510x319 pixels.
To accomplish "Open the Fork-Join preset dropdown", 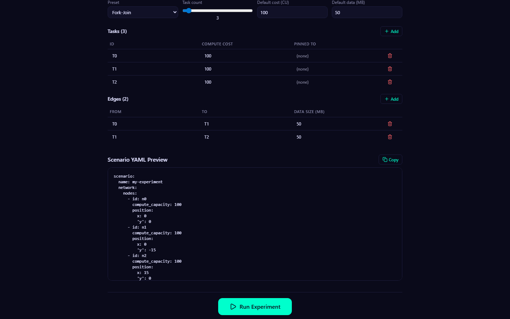I will (143, 12).
